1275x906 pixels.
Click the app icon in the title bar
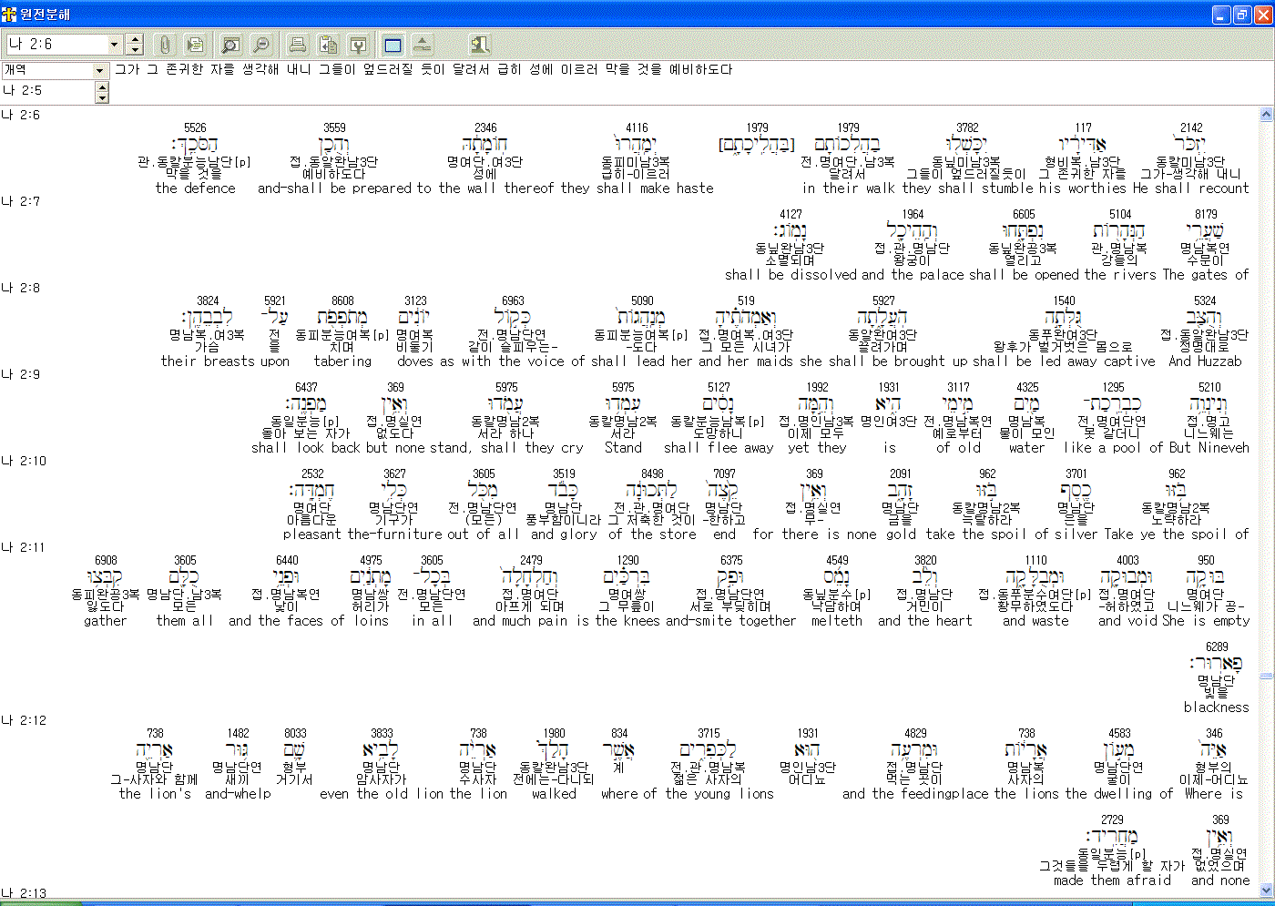(x=9, y=15)
